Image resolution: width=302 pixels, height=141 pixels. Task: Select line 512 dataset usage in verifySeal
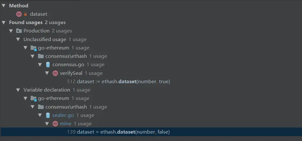[x=118, y=82]
